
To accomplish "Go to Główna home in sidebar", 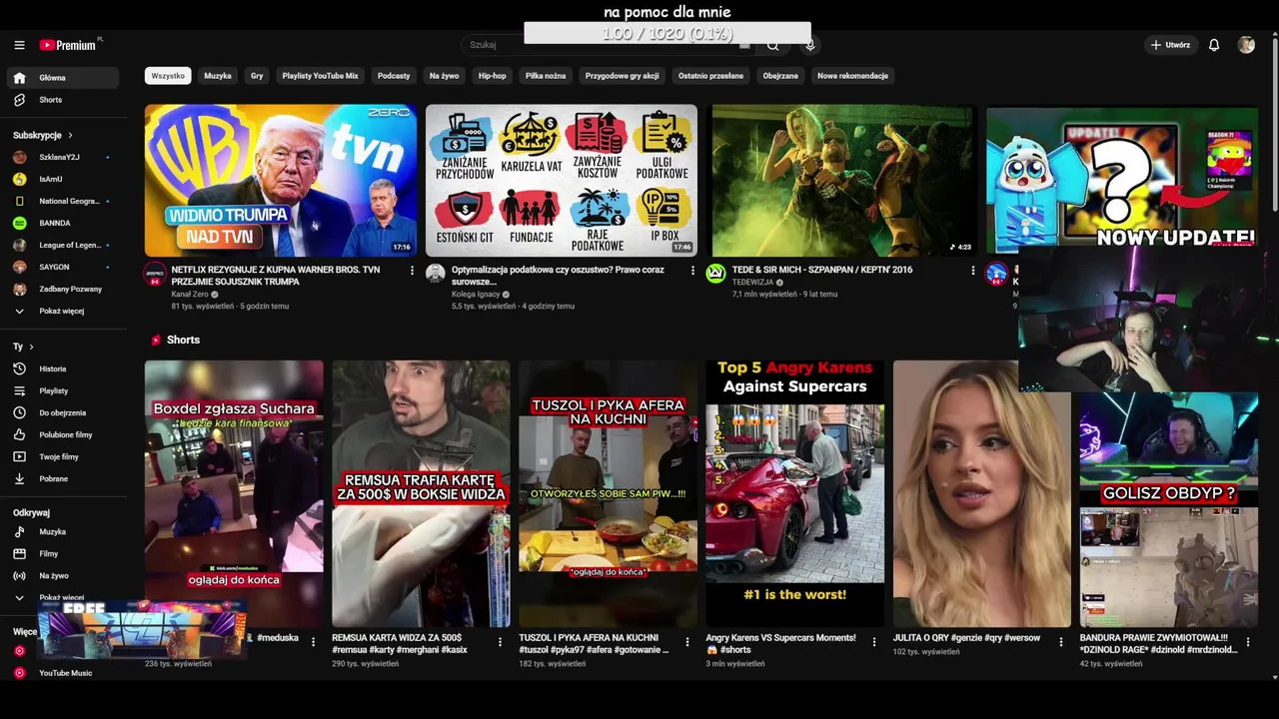I will point(63,78).
